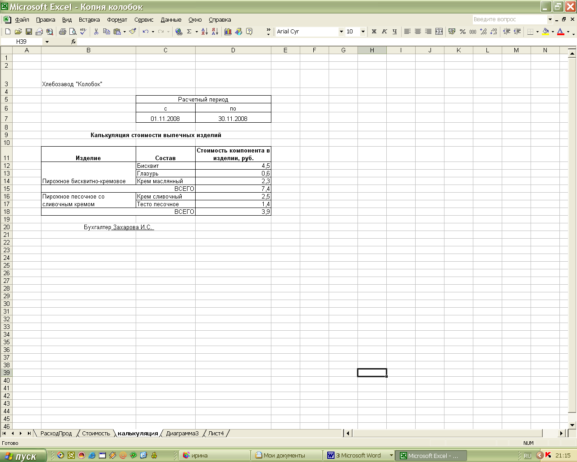Image resolution: width=577 pixels, height=462 pixels.
Task: Center-align the cell text
Action: click(418, 32)
